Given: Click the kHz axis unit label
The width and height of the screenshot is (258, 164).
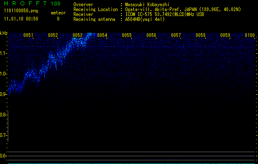Looking at the screenshot, I should 4,33.
